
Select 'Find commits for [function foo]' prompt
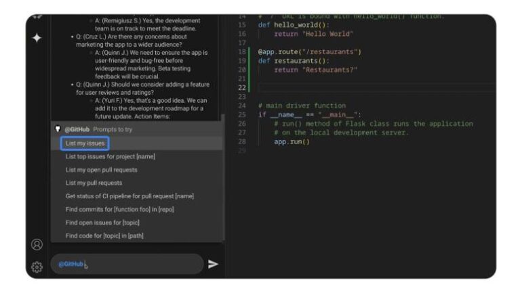click(x=119, y=209)
